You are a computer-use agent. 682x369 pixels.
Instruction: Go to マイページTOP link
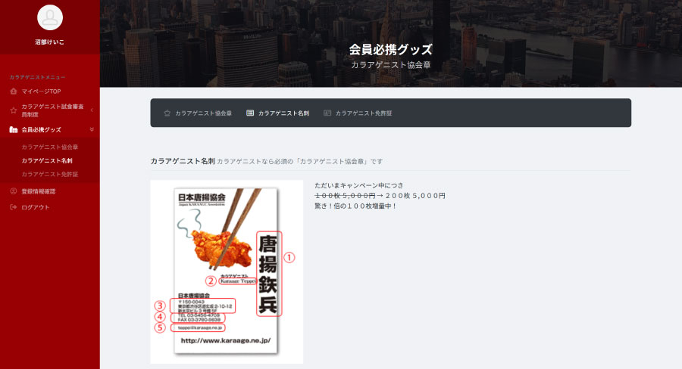(41, 91)
